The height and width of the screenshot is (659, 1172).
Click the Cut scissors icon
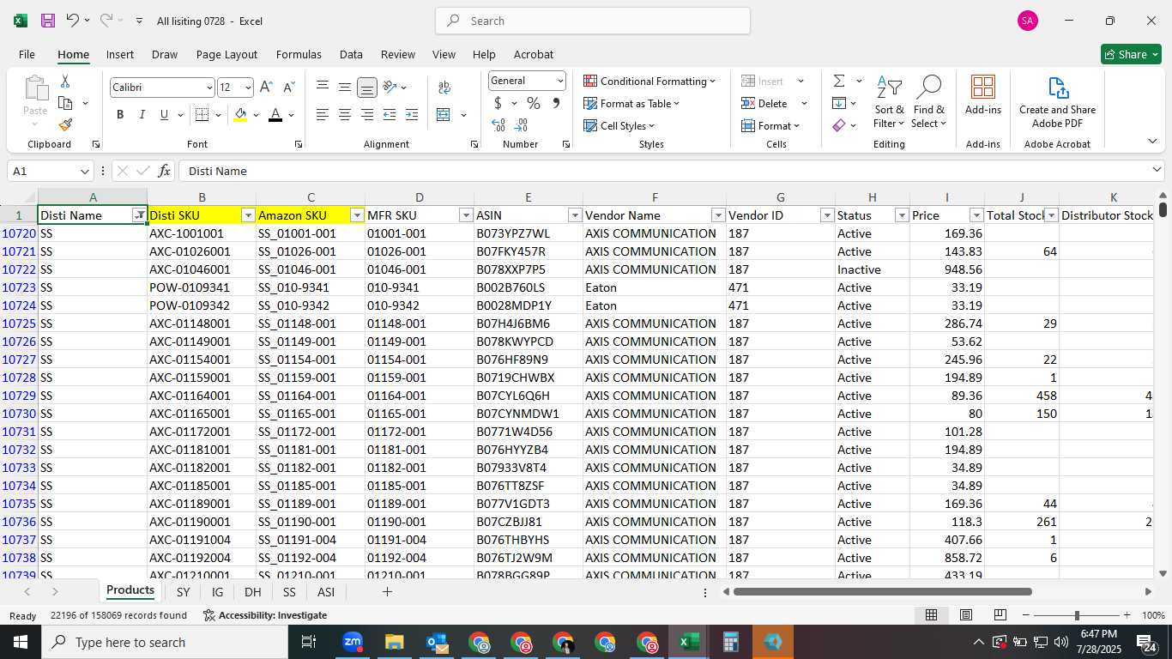tap(65, 82)
